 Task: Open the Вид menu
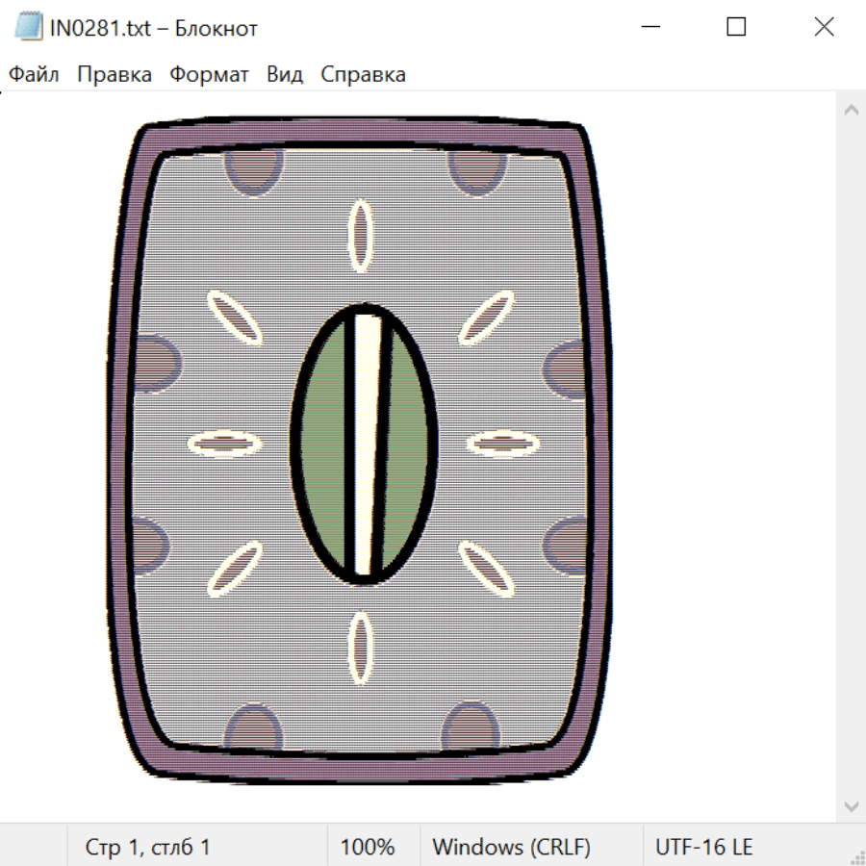[284, 75]
